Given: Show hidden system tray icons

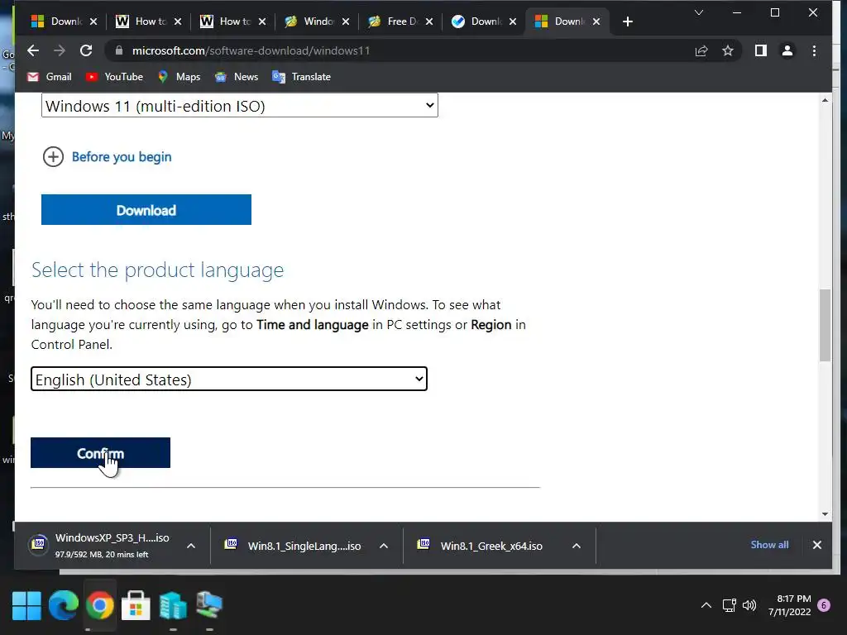Looking at the screenshot, I should 706,605.
